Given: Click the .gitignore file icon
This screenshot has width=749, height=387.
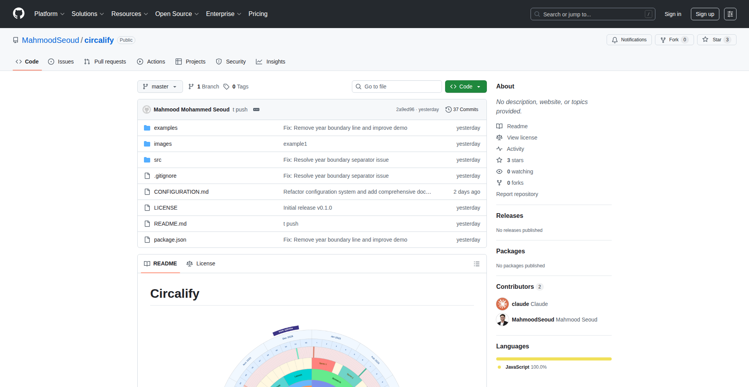Looking at the screenshot, I should [147, 176].
